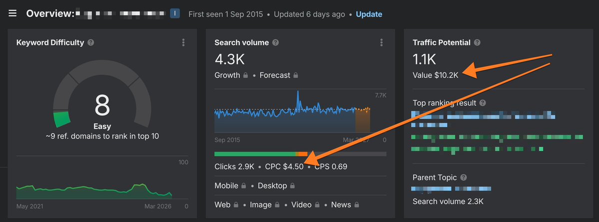Viewport: 599px width, 222px height.
Task: Select the locked Image search type
Action: pos(265,205)
